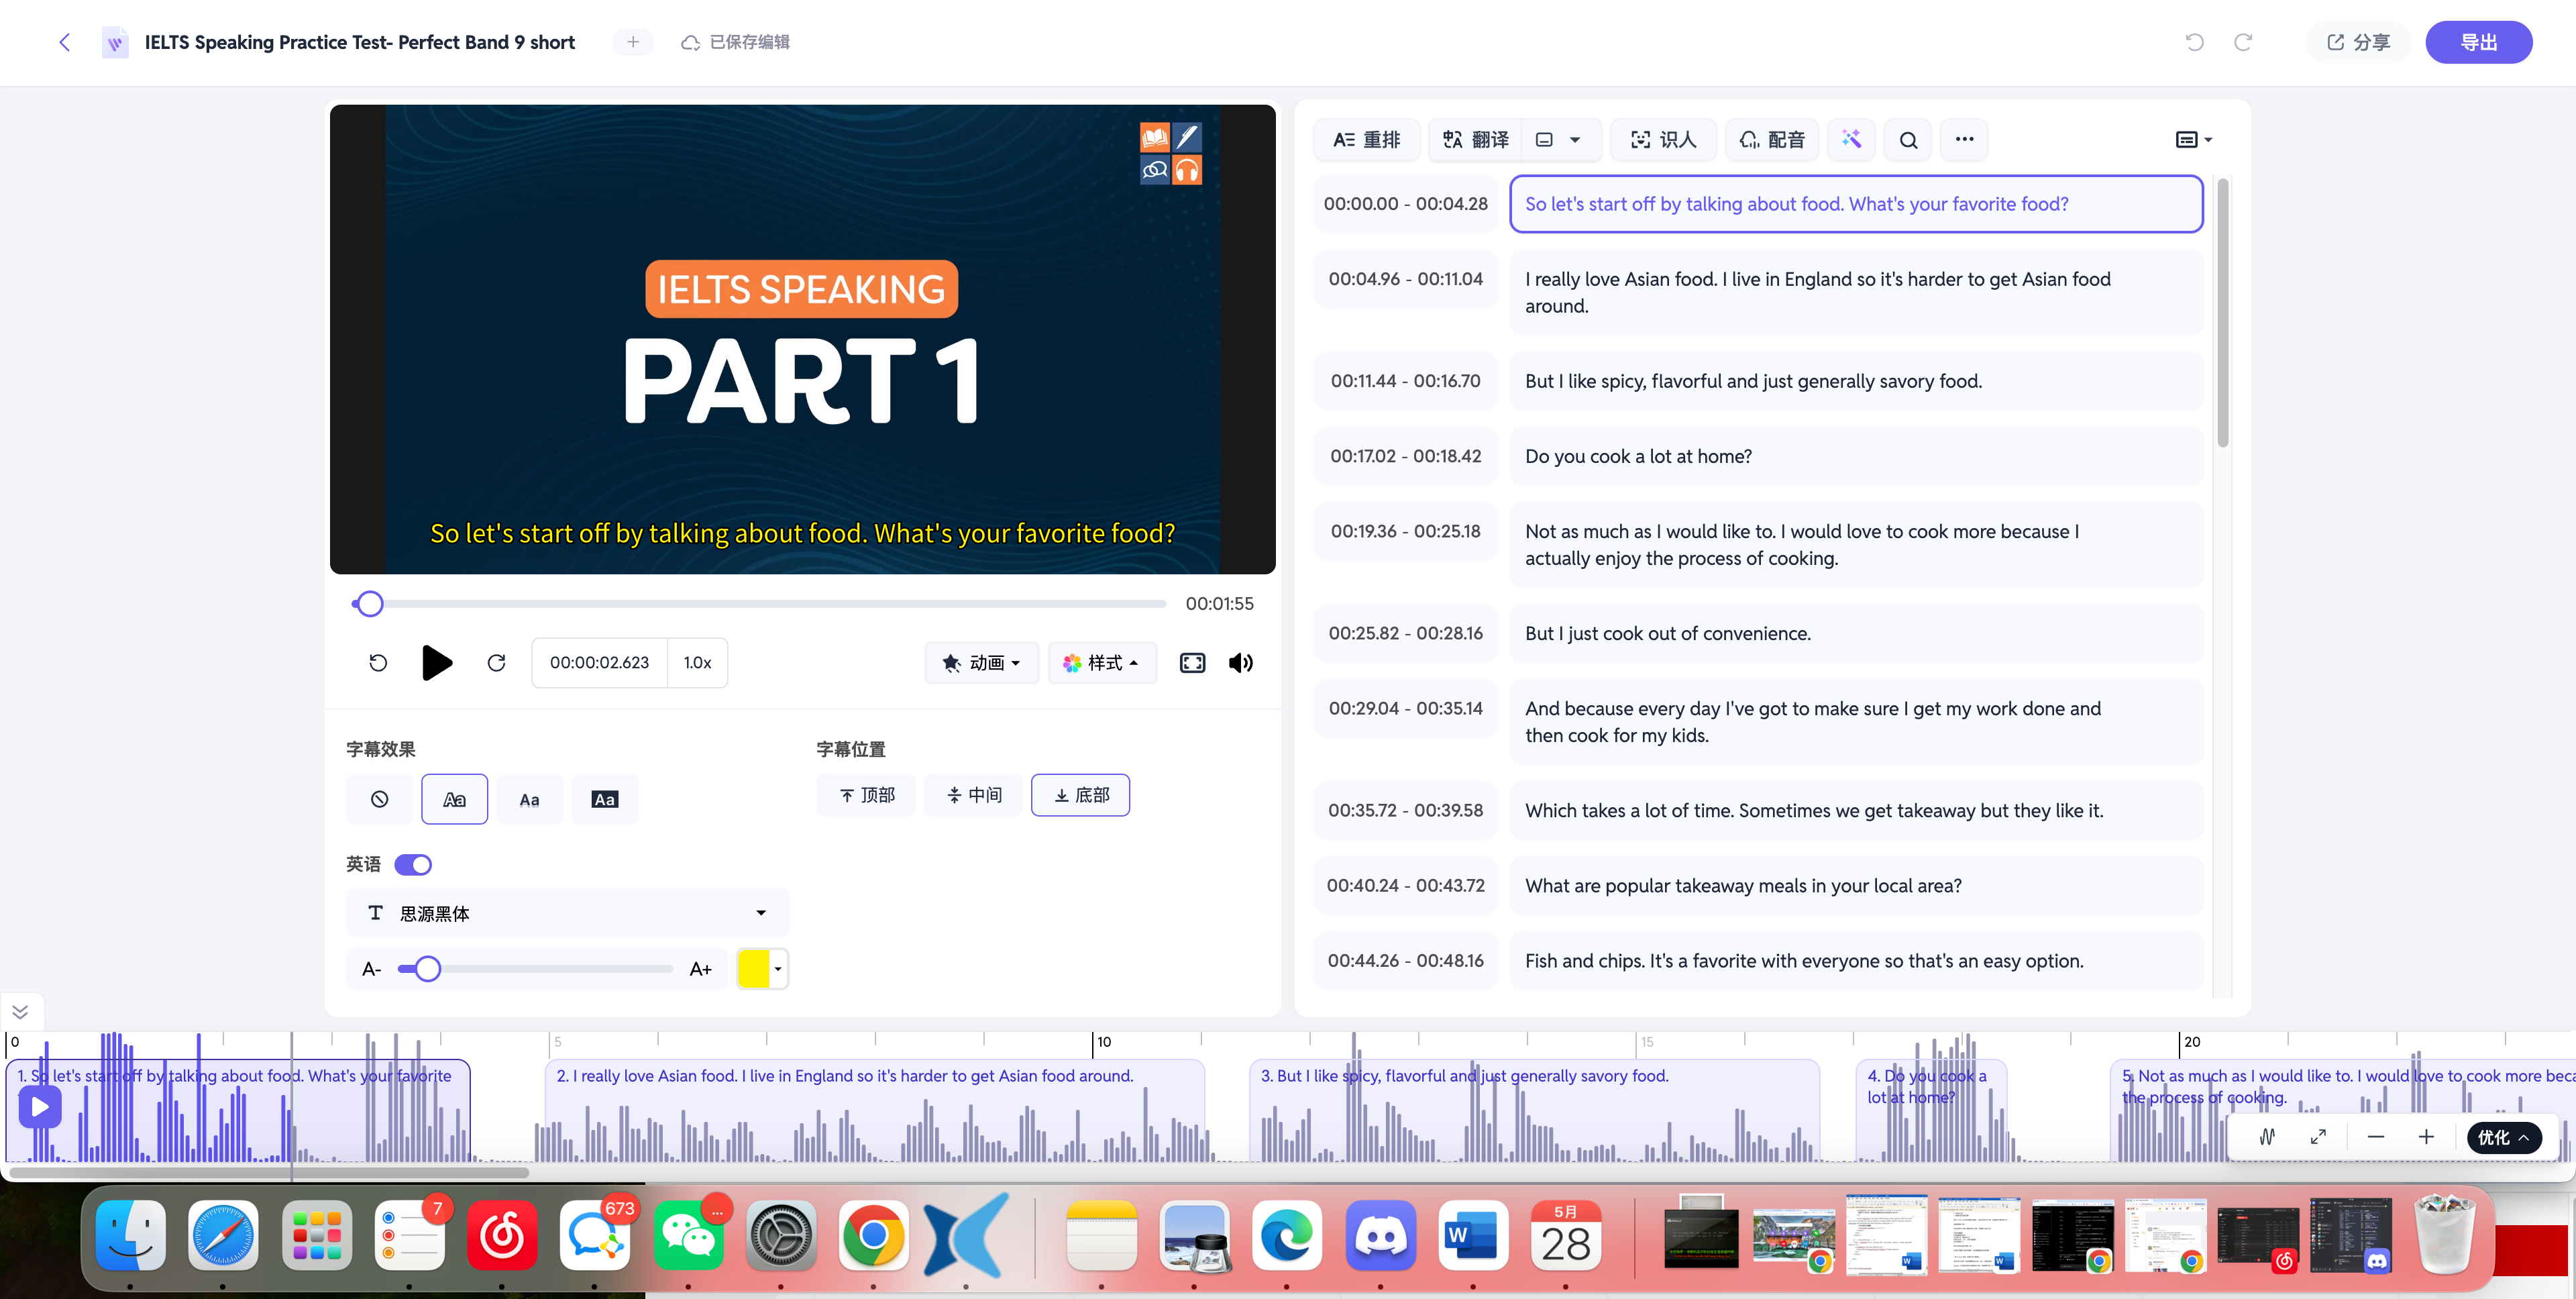Set subtitle position to 中间
This screenshot has width=2576, height=1299.
(973, 795)
